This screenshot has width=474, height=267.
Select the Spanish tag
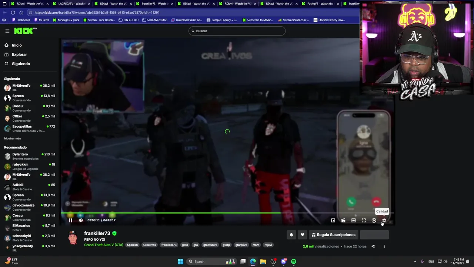pyautogui.click(x=132, y=245)
